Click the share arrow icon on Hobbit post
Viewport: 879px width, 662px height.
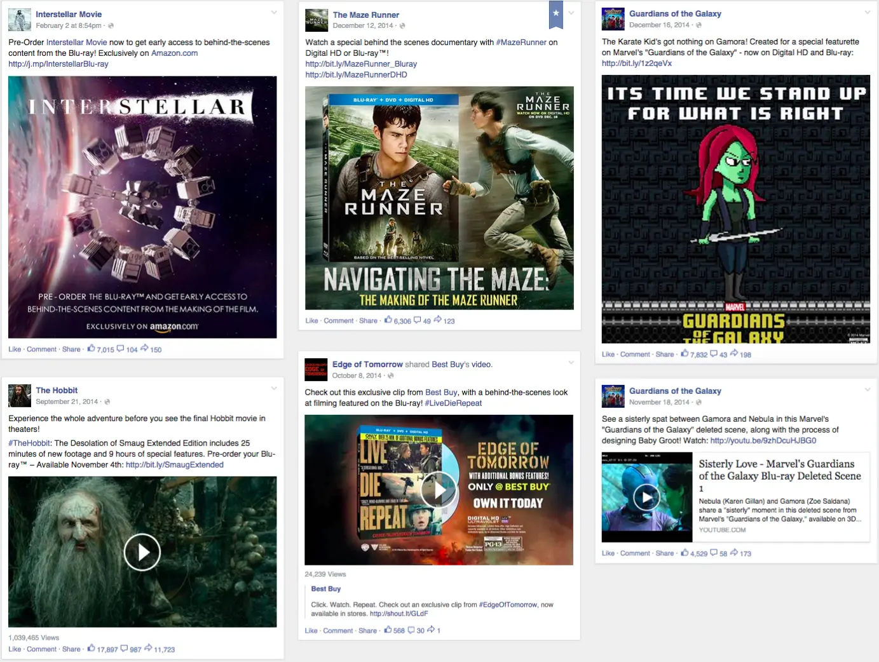point(148,649)
